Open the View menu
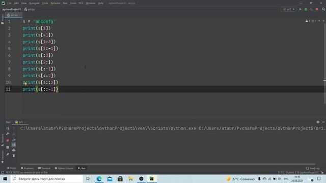Screen dimensions: 326x183 click(24, 3)
